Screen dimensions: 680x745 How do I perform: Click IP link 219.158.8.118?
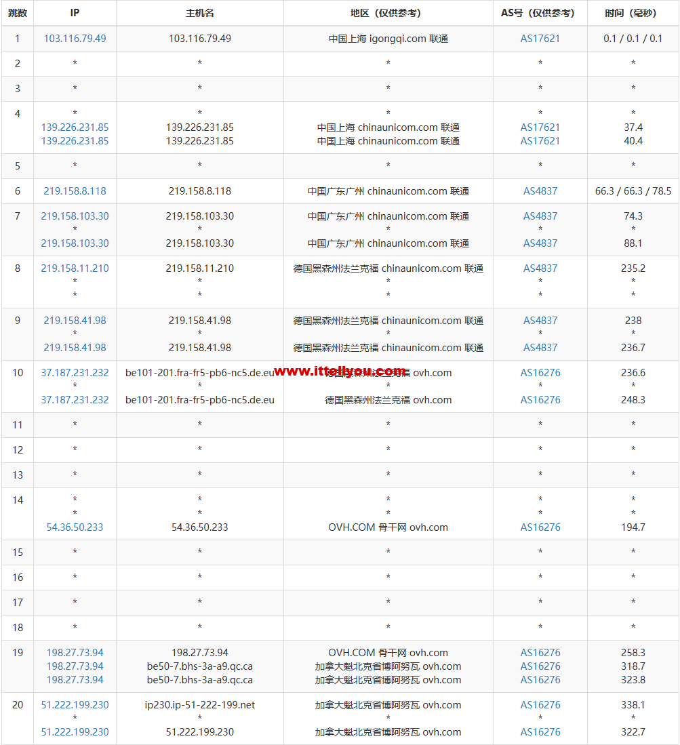click(75, 191)
